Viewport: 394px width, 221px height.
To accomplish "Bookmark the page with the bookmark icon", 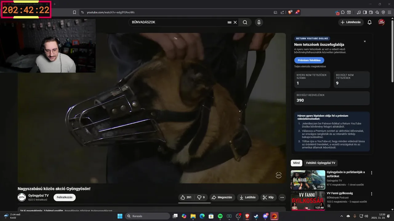I will tap(74, 12).
